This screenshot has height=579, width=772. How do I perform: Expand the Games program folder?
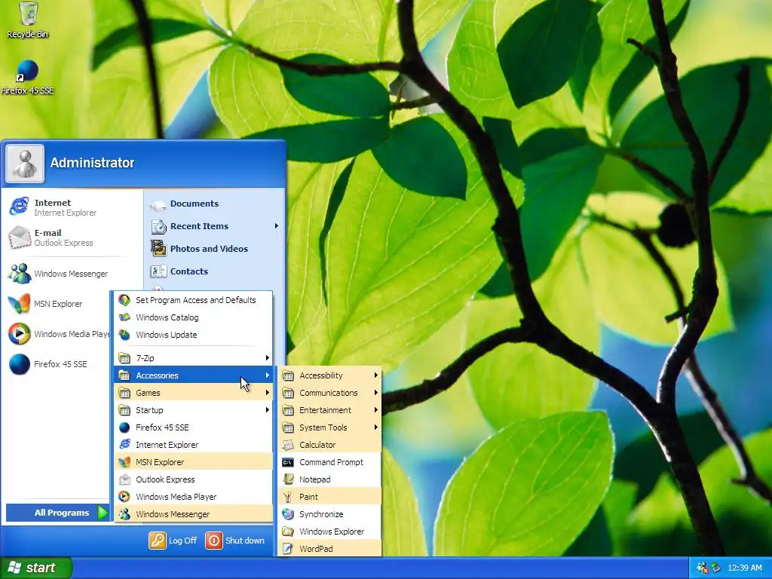(194, 393)
